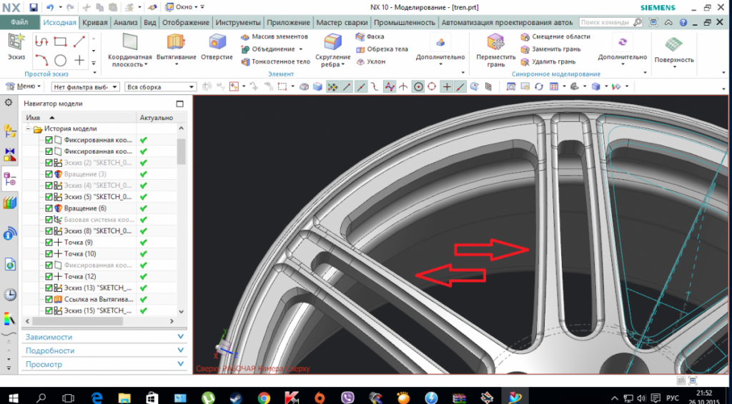This screenshot has height=404, width=732.
Task: Open Windows Start button
Action: [13, 398]
